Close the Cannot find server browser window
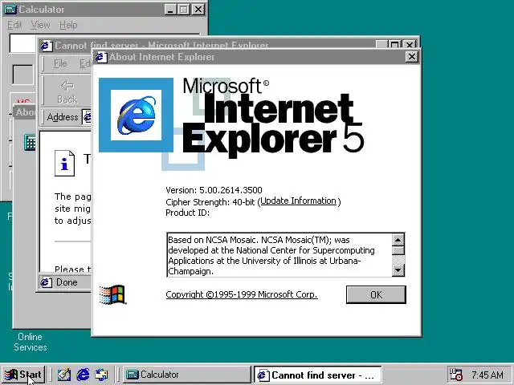Screen dimensions: 514x385 pyautogui.click(x=410, y=45)
